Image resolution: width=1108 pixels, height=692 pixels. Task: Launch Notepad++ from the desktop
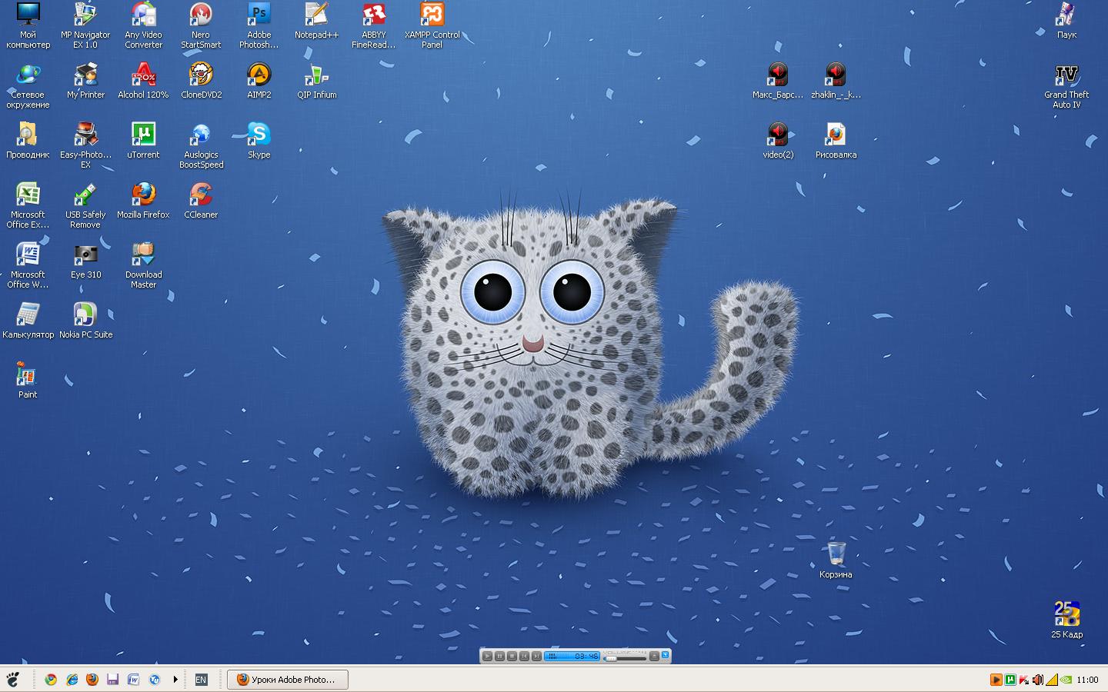coord(316,15)
